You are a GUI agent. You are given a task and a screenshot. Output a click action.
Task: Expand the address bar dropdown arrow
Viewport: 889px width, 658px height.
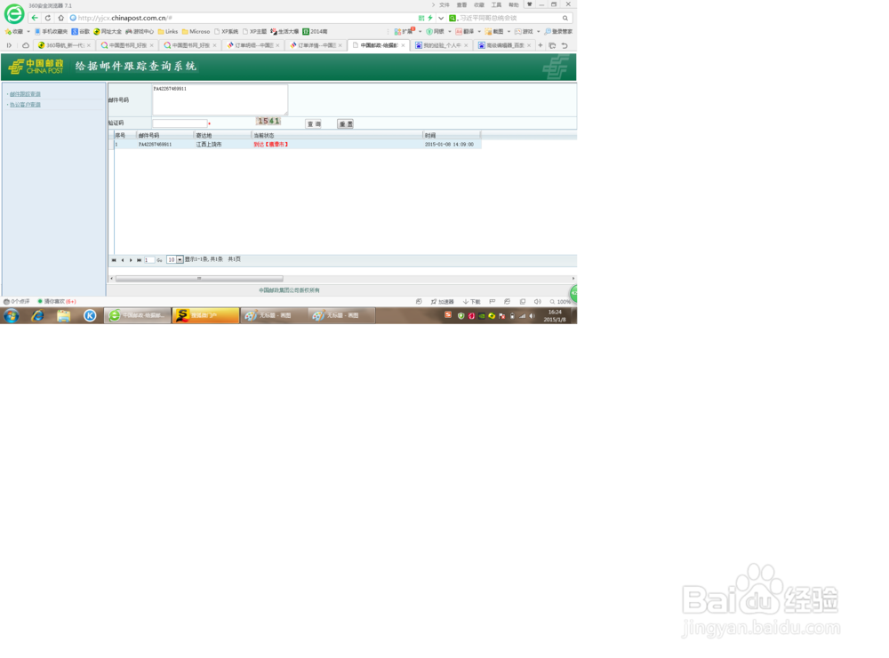click(x=441, y=18)
